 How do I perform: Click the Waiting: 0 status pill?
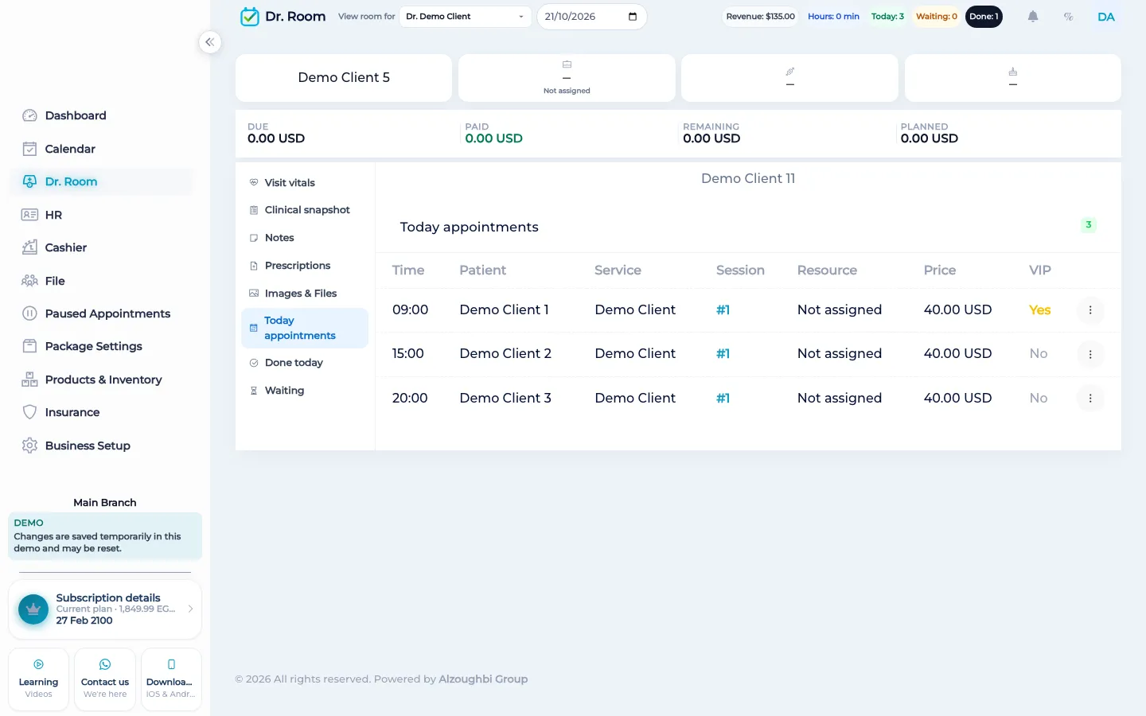click(x=937, y=17)
